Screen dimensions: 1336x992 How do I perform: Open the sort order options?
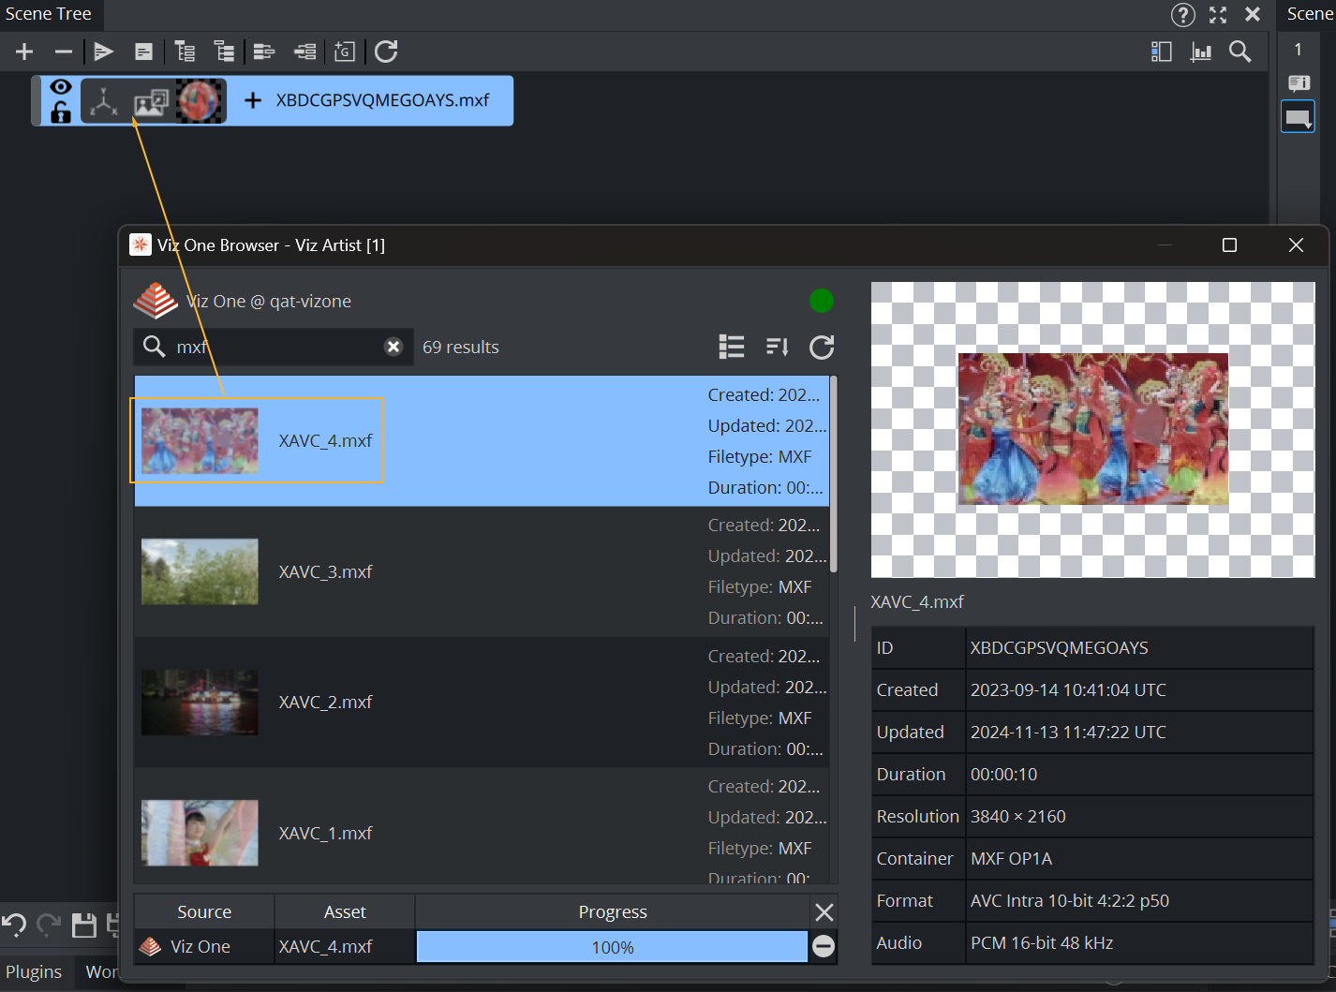click(777, 348)
